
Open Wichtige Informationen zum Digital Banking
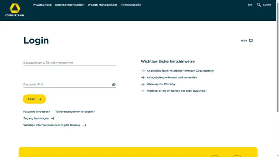coord(52,125)
